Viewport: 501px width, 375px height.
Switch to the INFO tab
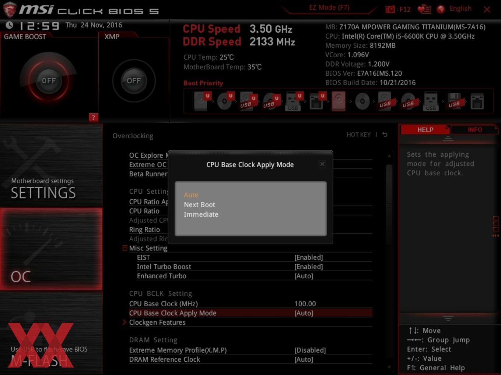(475, 129)
